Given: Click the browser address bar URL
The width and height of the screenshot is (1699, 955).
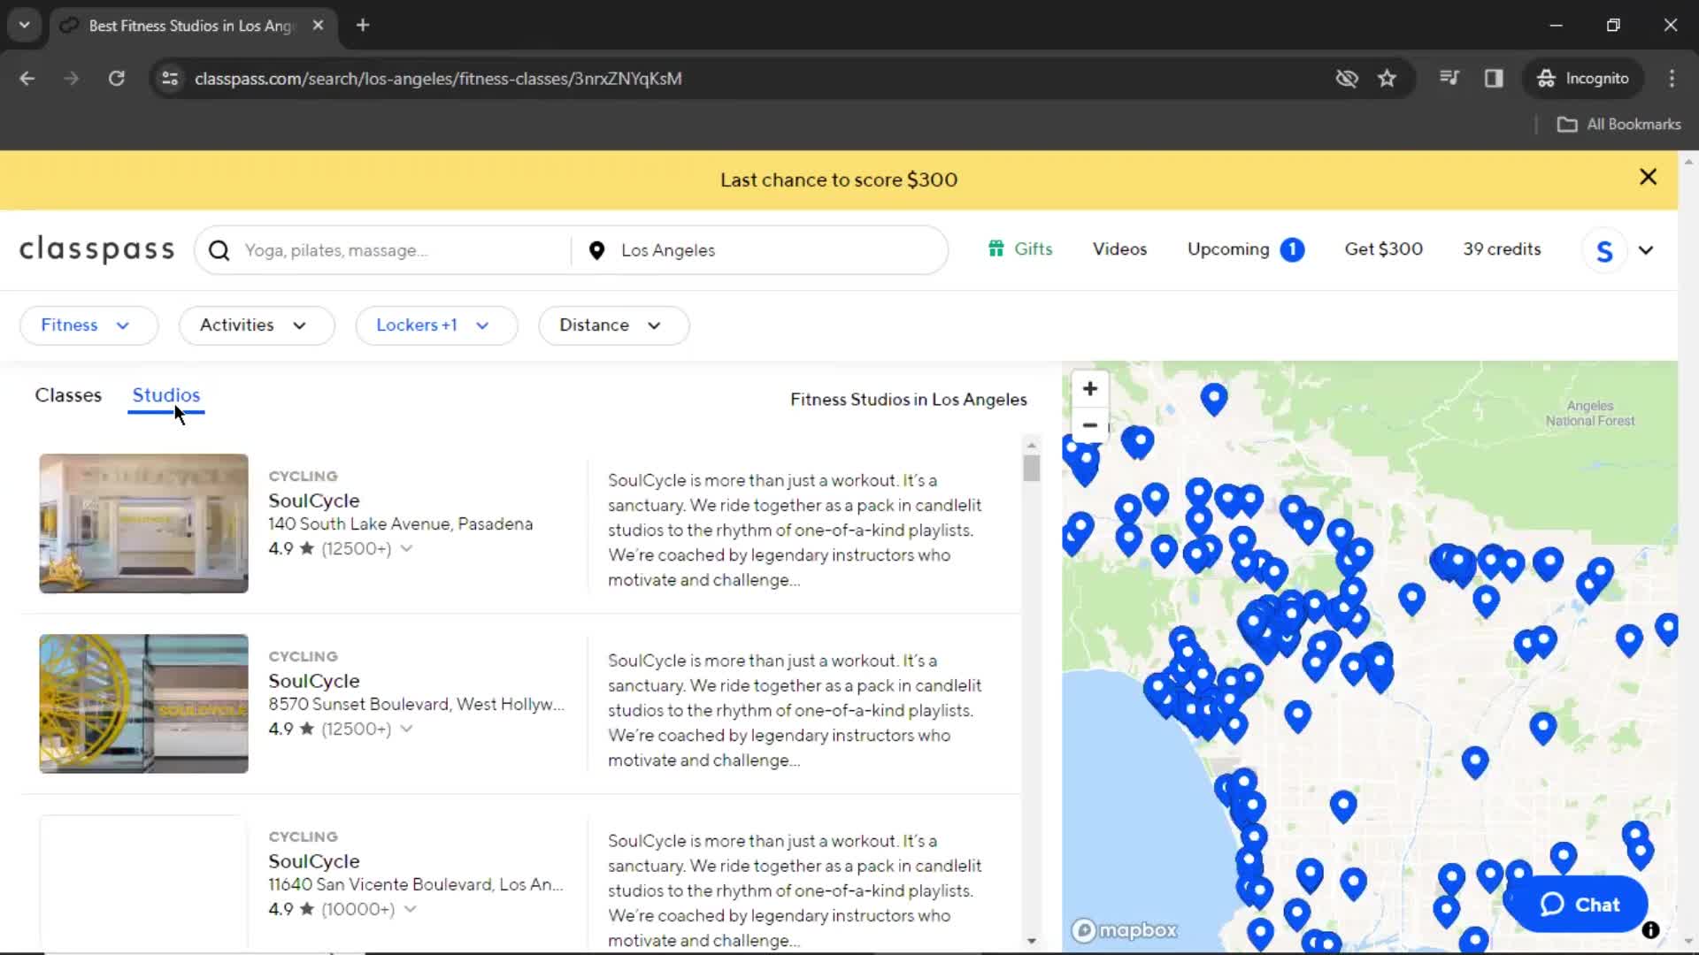Looking at the screenshot, I should tap(438, 79).
